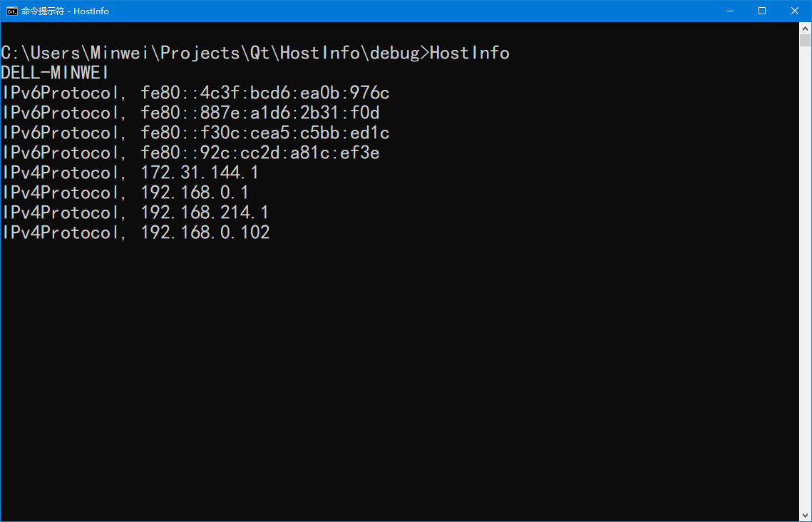Click the C:\Users\Minwei path in prompt
Viewport: 812px width, 522px height.
click(76, 53)
